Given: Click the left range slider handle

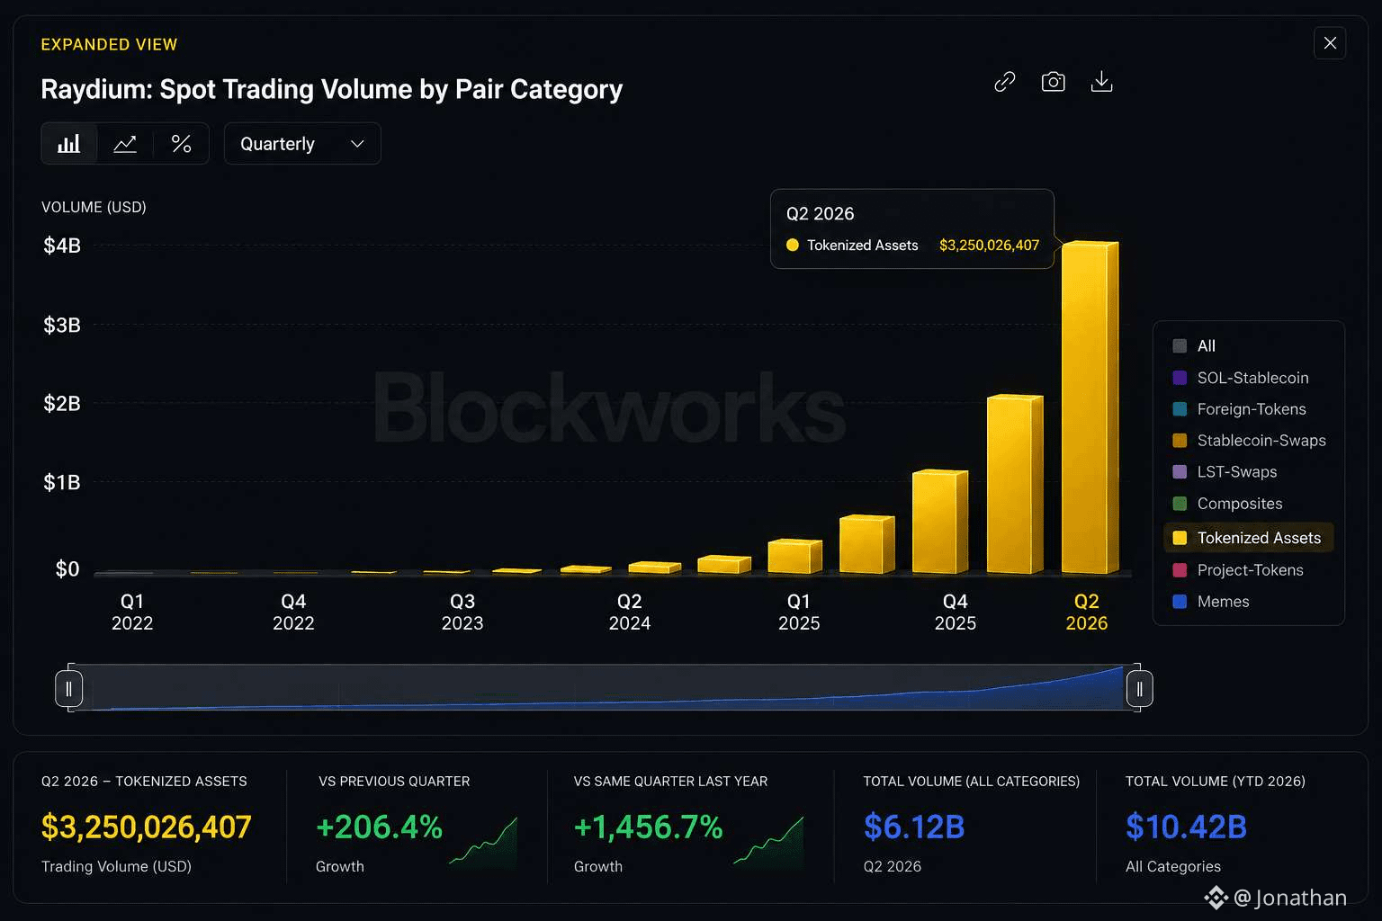Looking at the screenshot, I should [x=68, y=689].
